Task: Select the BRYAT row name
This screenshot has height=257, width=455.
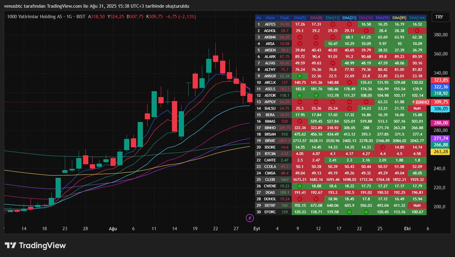Action: click(270, 140)
